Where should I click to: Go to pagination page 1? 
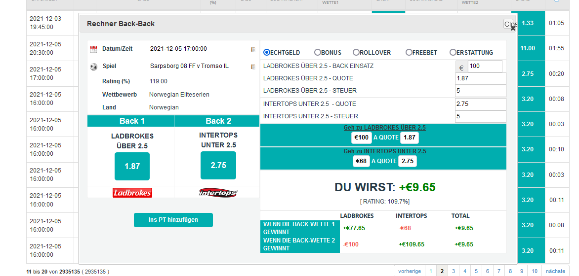click(x=431, y=271)
